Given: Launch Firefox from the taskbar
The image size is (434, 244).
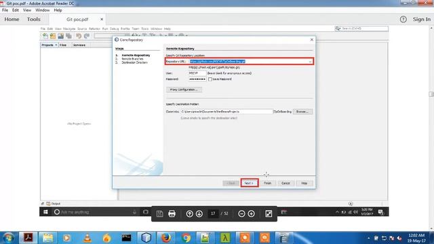Looking at the screenshot, I should click(166, 238).
